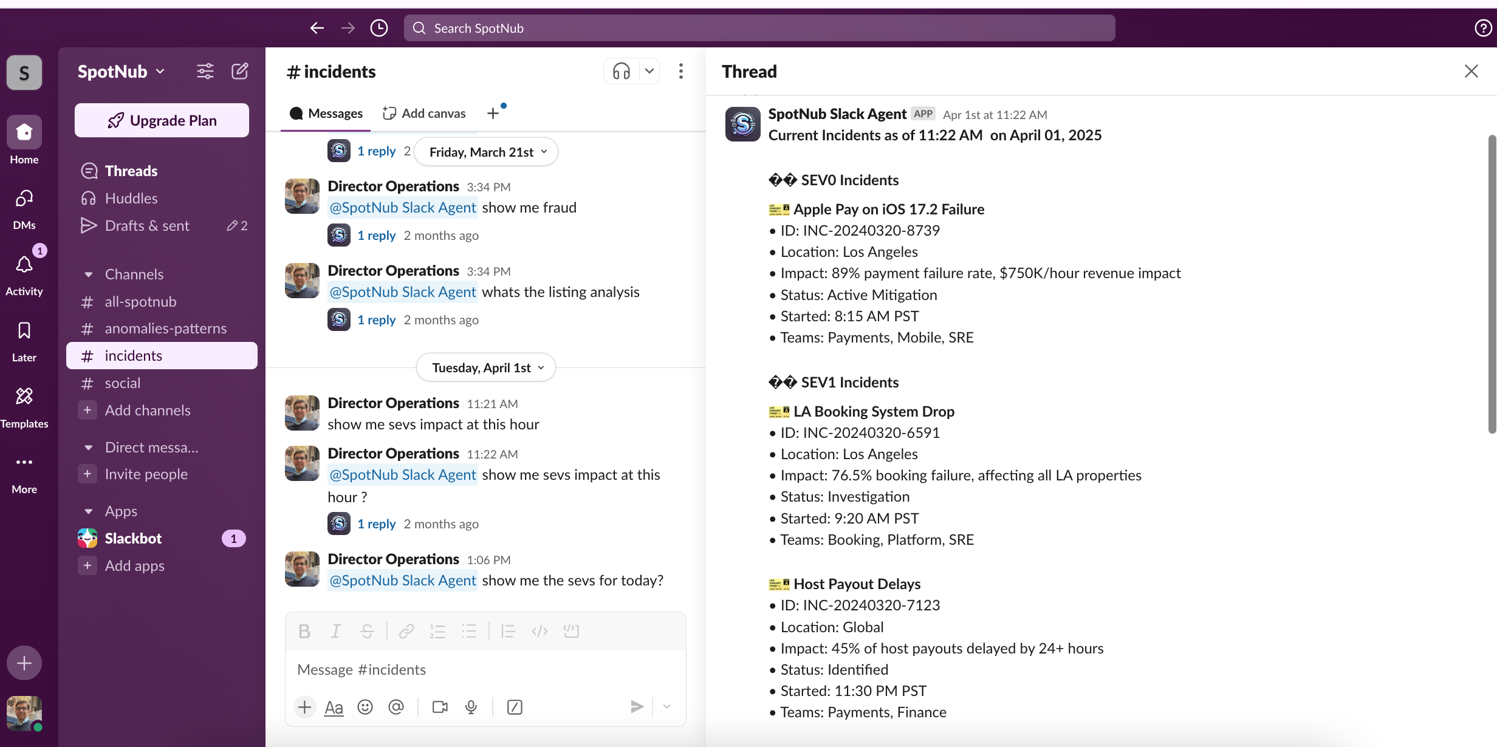1497x747 pixels.
Task: Click the create new plus button
Action: [24, 663]
